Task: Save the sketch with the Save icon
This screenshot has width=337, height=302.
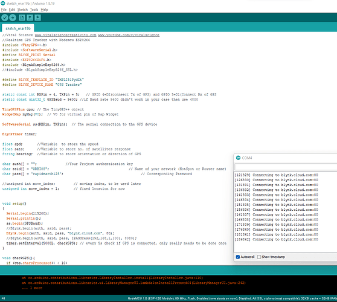Action: click(x=37, y=18)
